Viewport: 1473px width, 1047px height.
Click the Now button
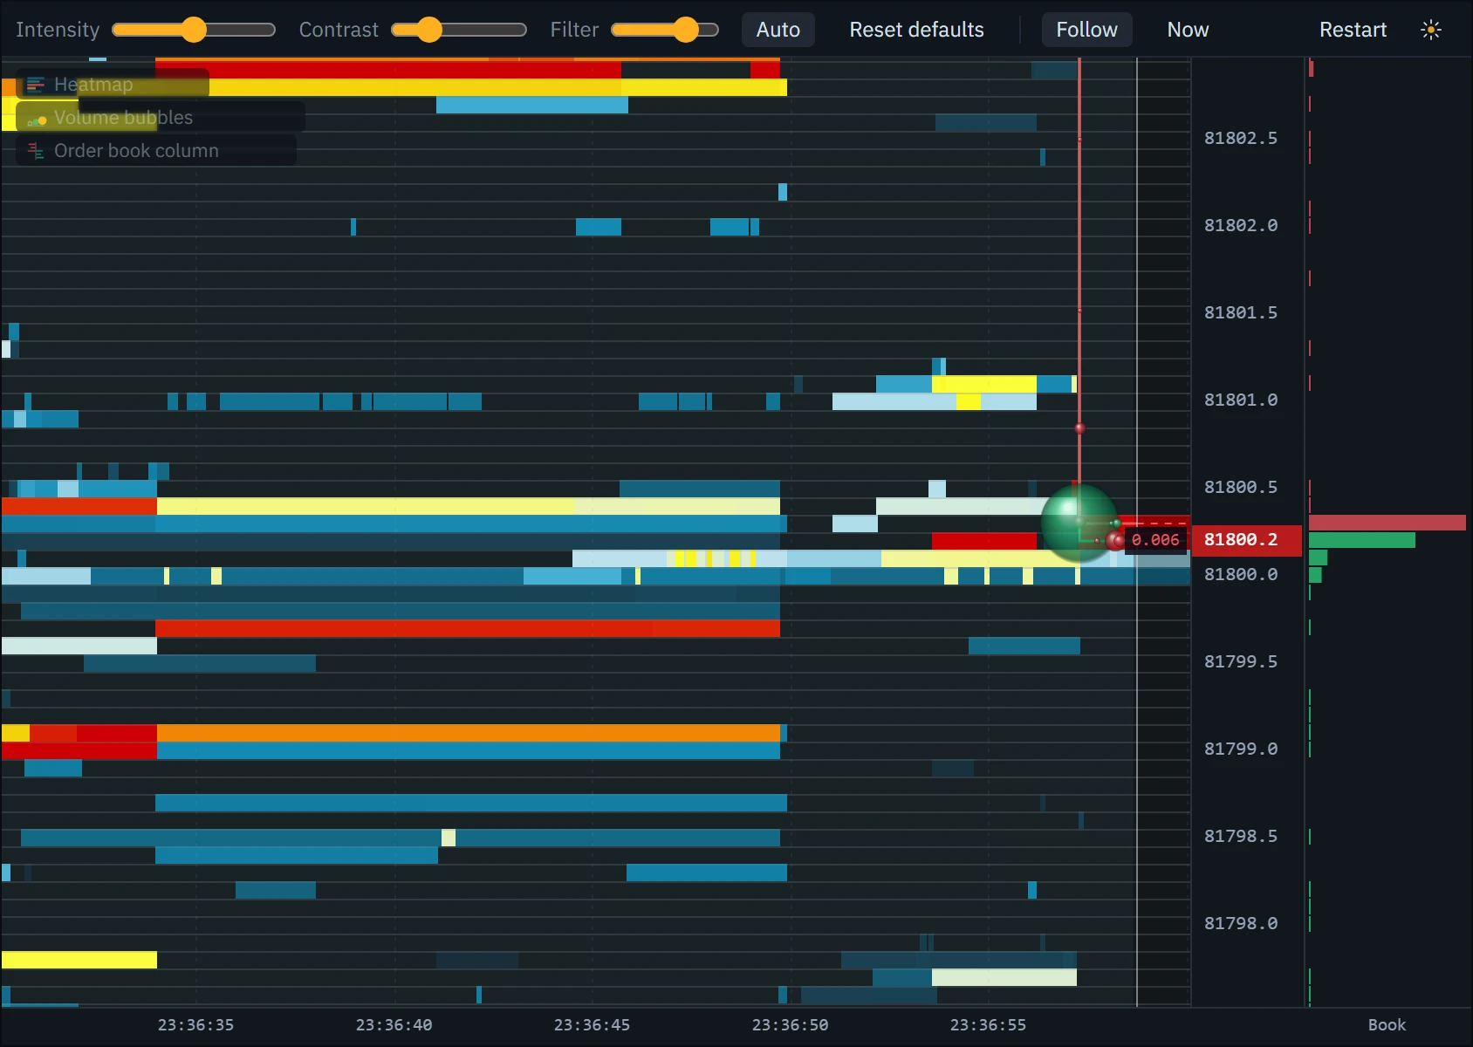pos(1188,30)
